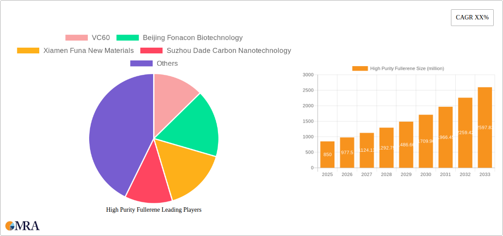503x236 pixels.
Task: Click the 2033 bar labeled 2597.83
Action: coord(485,127)
